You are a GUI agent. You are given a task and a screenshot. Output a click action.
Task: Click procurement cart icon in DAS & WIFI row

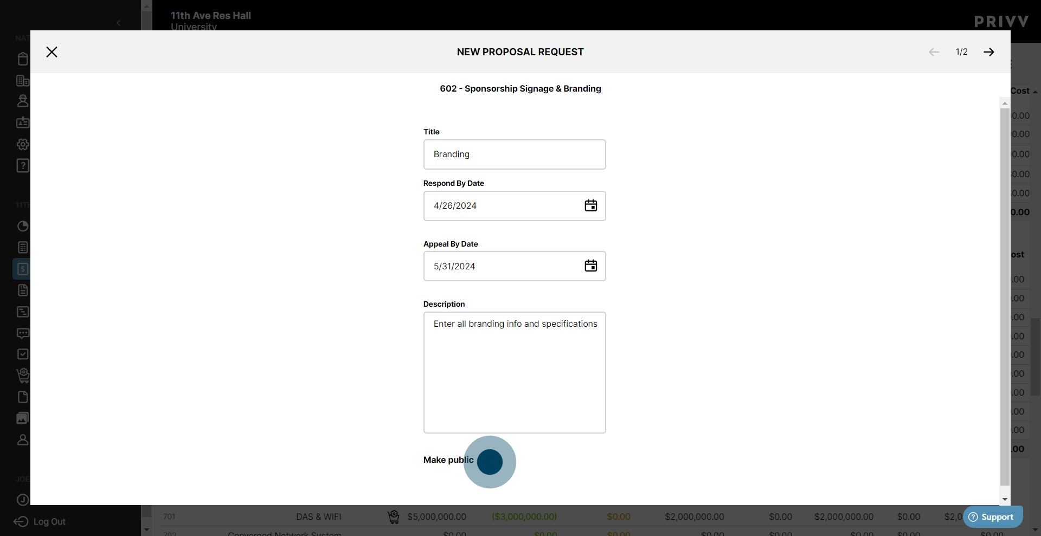[394, 517]
